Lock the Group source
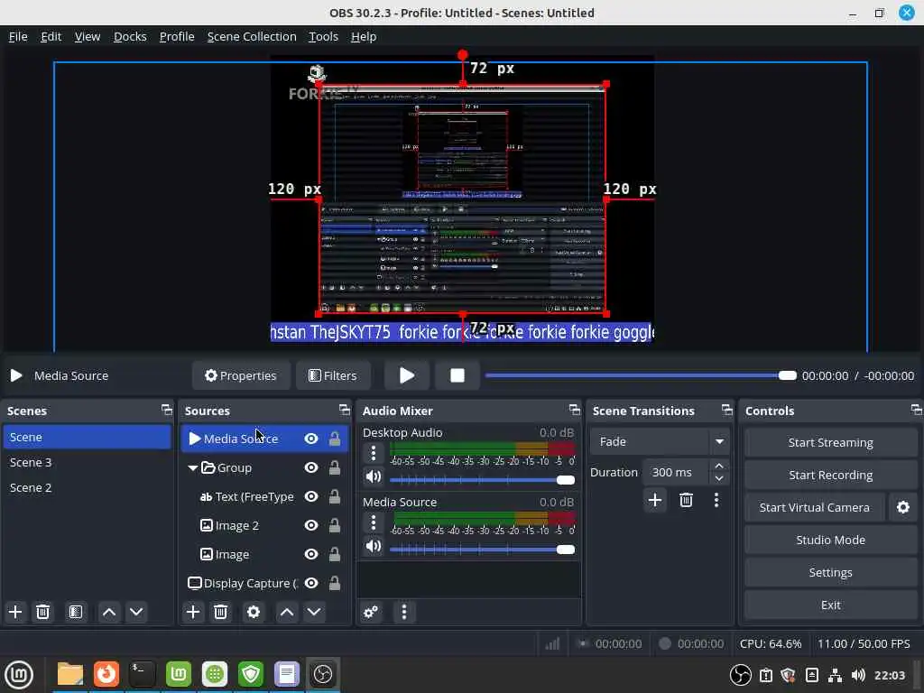Image resolution: width=924 pixels, height=693 pixels. [334, 468]
